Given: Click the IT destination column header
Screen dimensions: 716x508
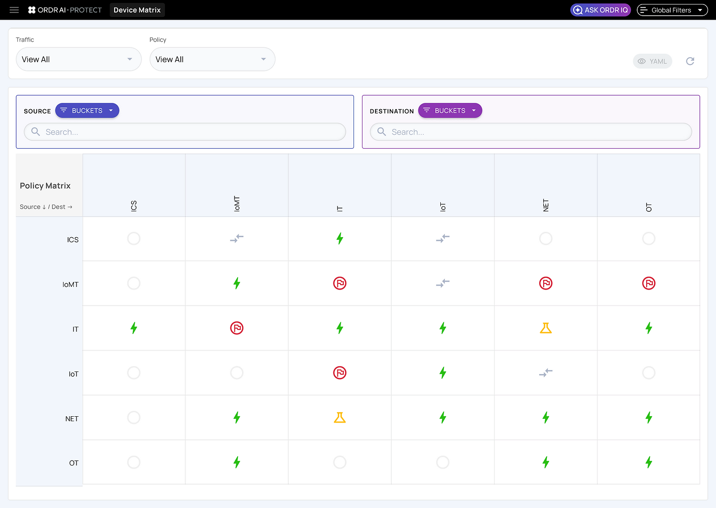Looking at the screenshot, I should point(340,209).
